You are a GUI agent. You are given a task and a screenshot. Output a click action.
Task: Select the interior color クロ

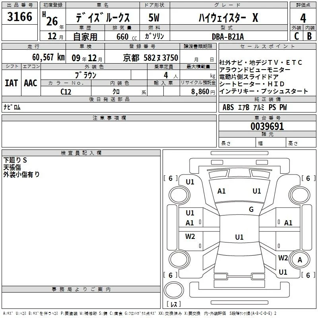(116, 91)
